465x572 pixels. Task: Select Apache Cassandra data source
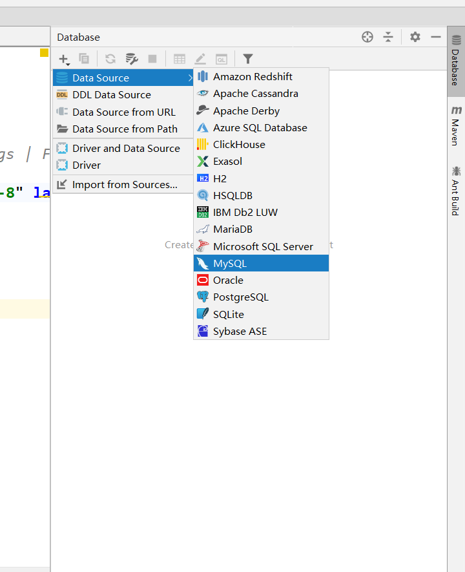click(261, 94)
